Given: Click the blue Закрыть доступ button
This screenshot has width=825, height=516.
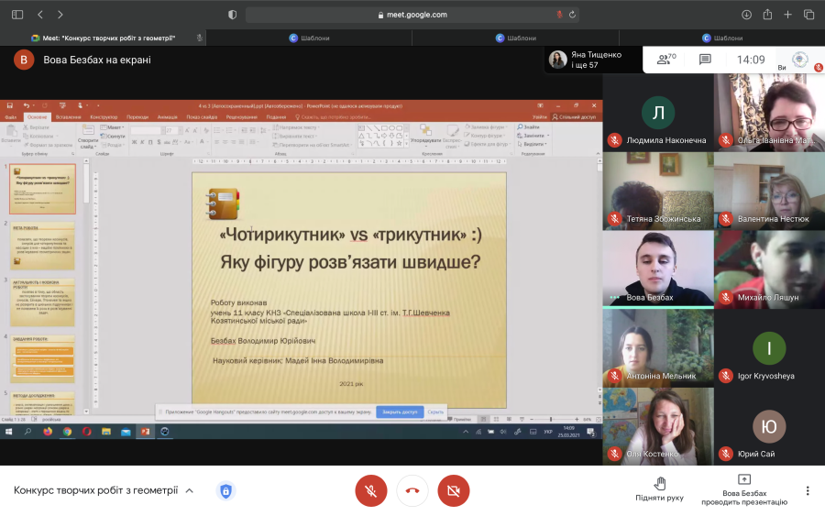Looking at the screenshot, I should pos(400,412).
